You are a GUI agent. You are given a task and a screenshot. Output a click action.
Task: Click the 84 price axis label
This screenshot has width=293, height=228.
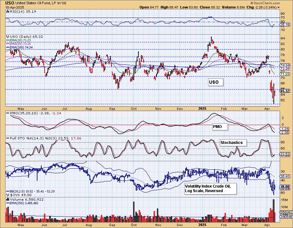tap(283, 38)
